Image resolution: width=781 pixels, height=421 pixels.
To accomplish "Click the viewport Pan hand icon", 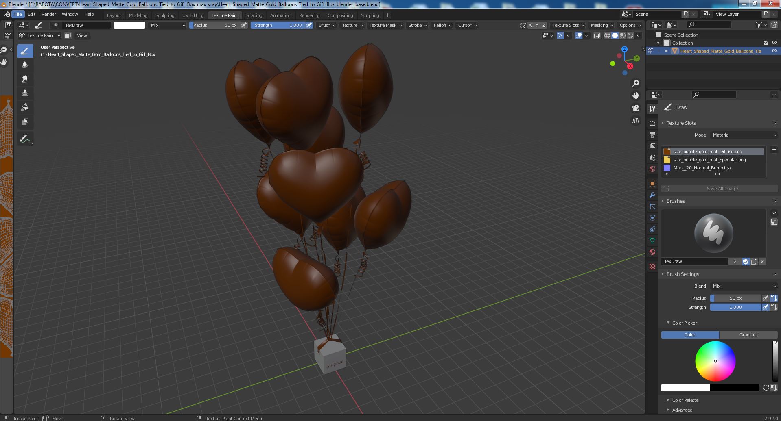I will tap(636, 96).
